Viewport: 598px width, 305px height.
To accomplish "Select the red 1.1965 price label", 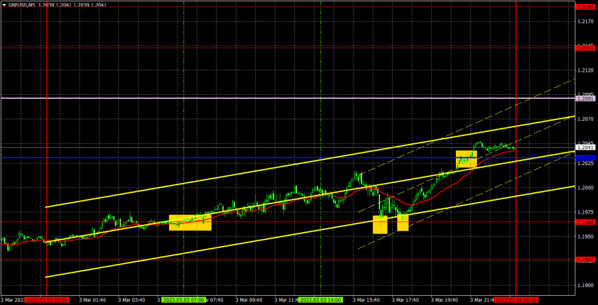I will 585,222.
